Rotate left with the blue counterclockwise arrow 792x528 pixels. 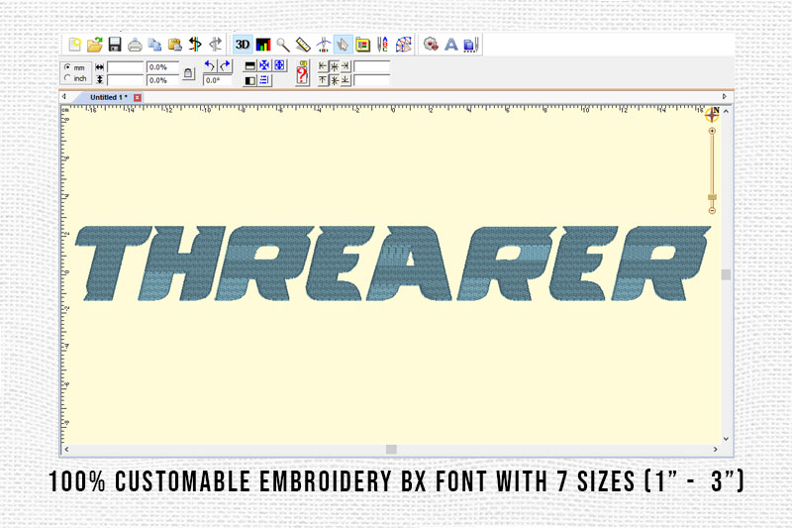(x=210, y=65)
